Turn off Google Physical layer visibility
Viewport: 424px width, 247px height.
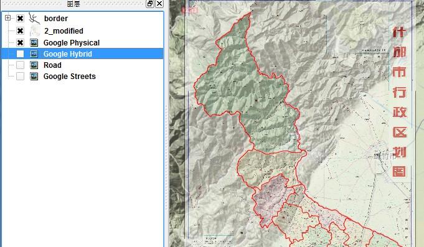pos(20,43)
